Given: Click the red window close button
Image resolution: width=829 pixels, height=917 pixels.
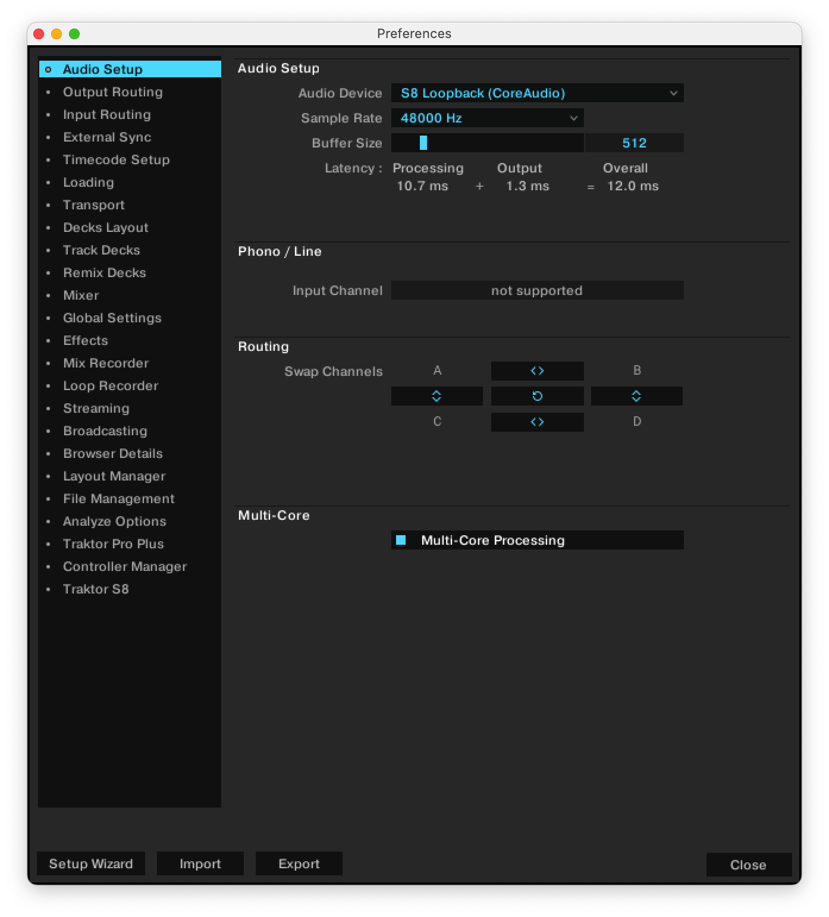Looking at the screenshot, I should tap(39, 34).
